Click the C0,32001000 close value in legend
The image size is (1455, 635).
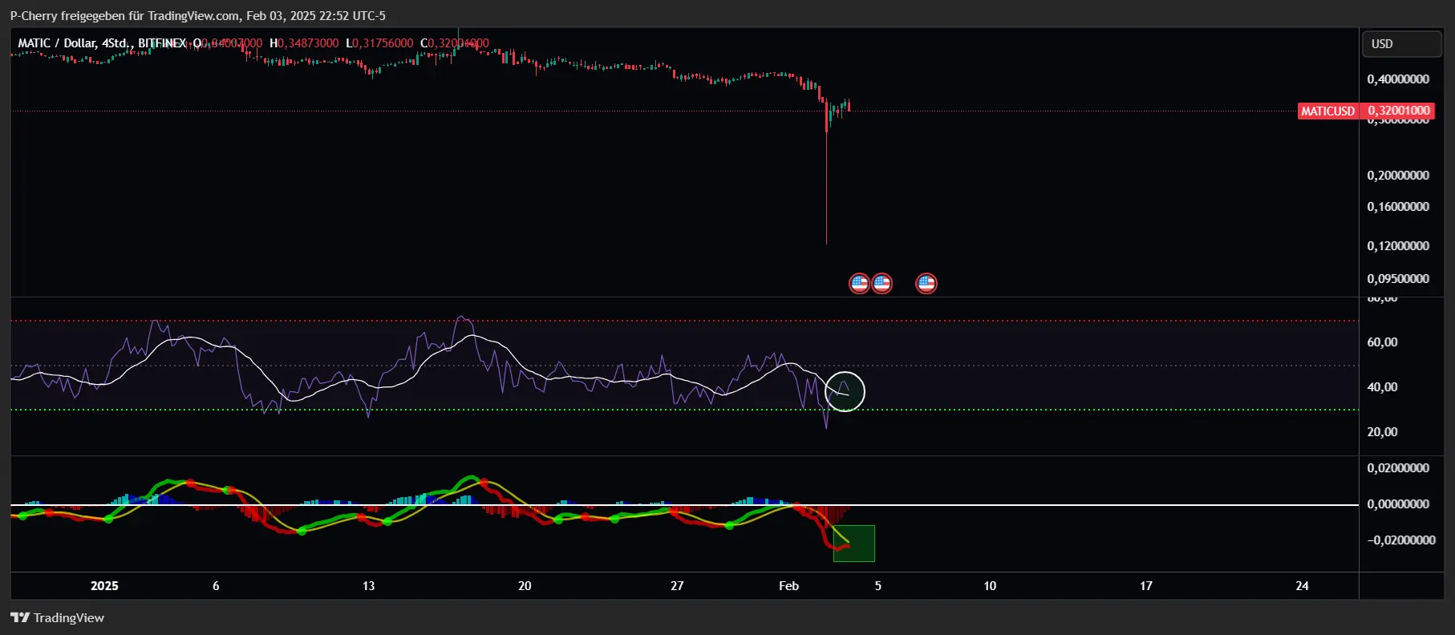tap(455, 43)
